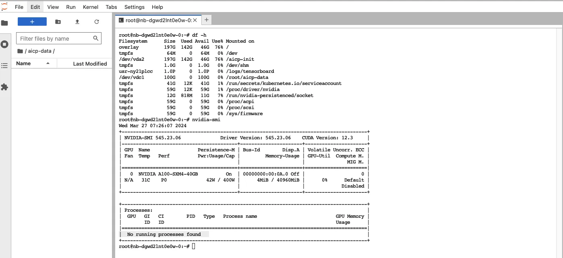Click 'NVIDIA-SMI 545.23.06' header text
The image size is (563, 258).
coord(153,138)
